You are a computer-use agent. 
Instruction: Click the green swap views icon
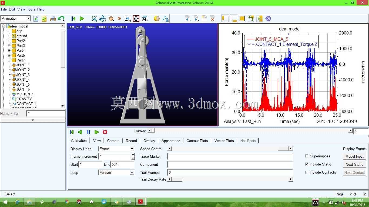tap(251, 19)
